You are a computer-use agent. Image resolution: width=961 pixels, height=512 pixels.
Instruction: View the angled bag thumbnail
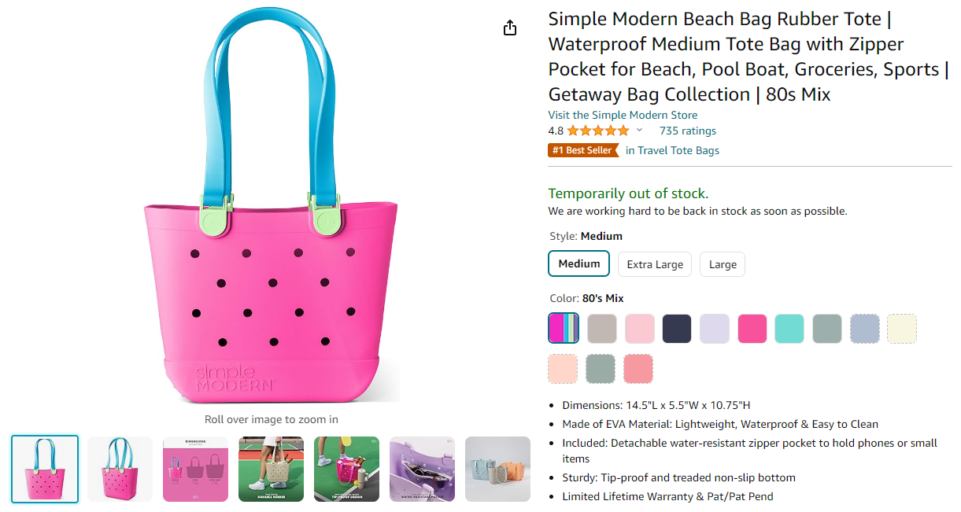(120, 469)
